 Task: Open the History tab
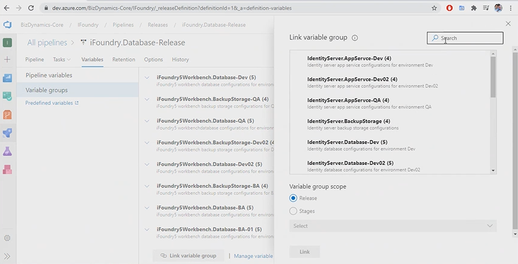click(180, 59)
